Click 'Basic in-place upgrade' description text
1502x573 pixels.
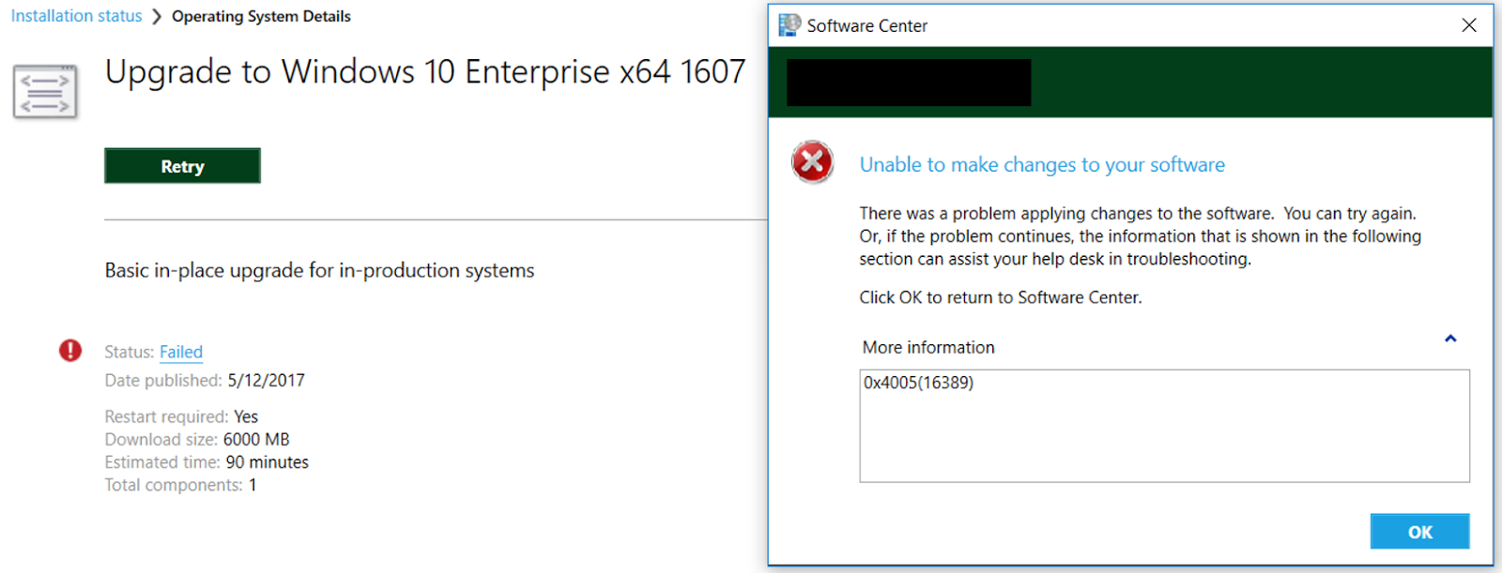pos(319,270)
